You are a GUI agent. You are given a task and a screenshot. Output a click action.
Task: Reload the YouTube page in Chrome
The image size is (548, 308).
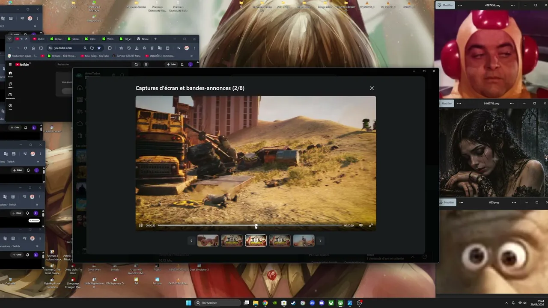26,48
